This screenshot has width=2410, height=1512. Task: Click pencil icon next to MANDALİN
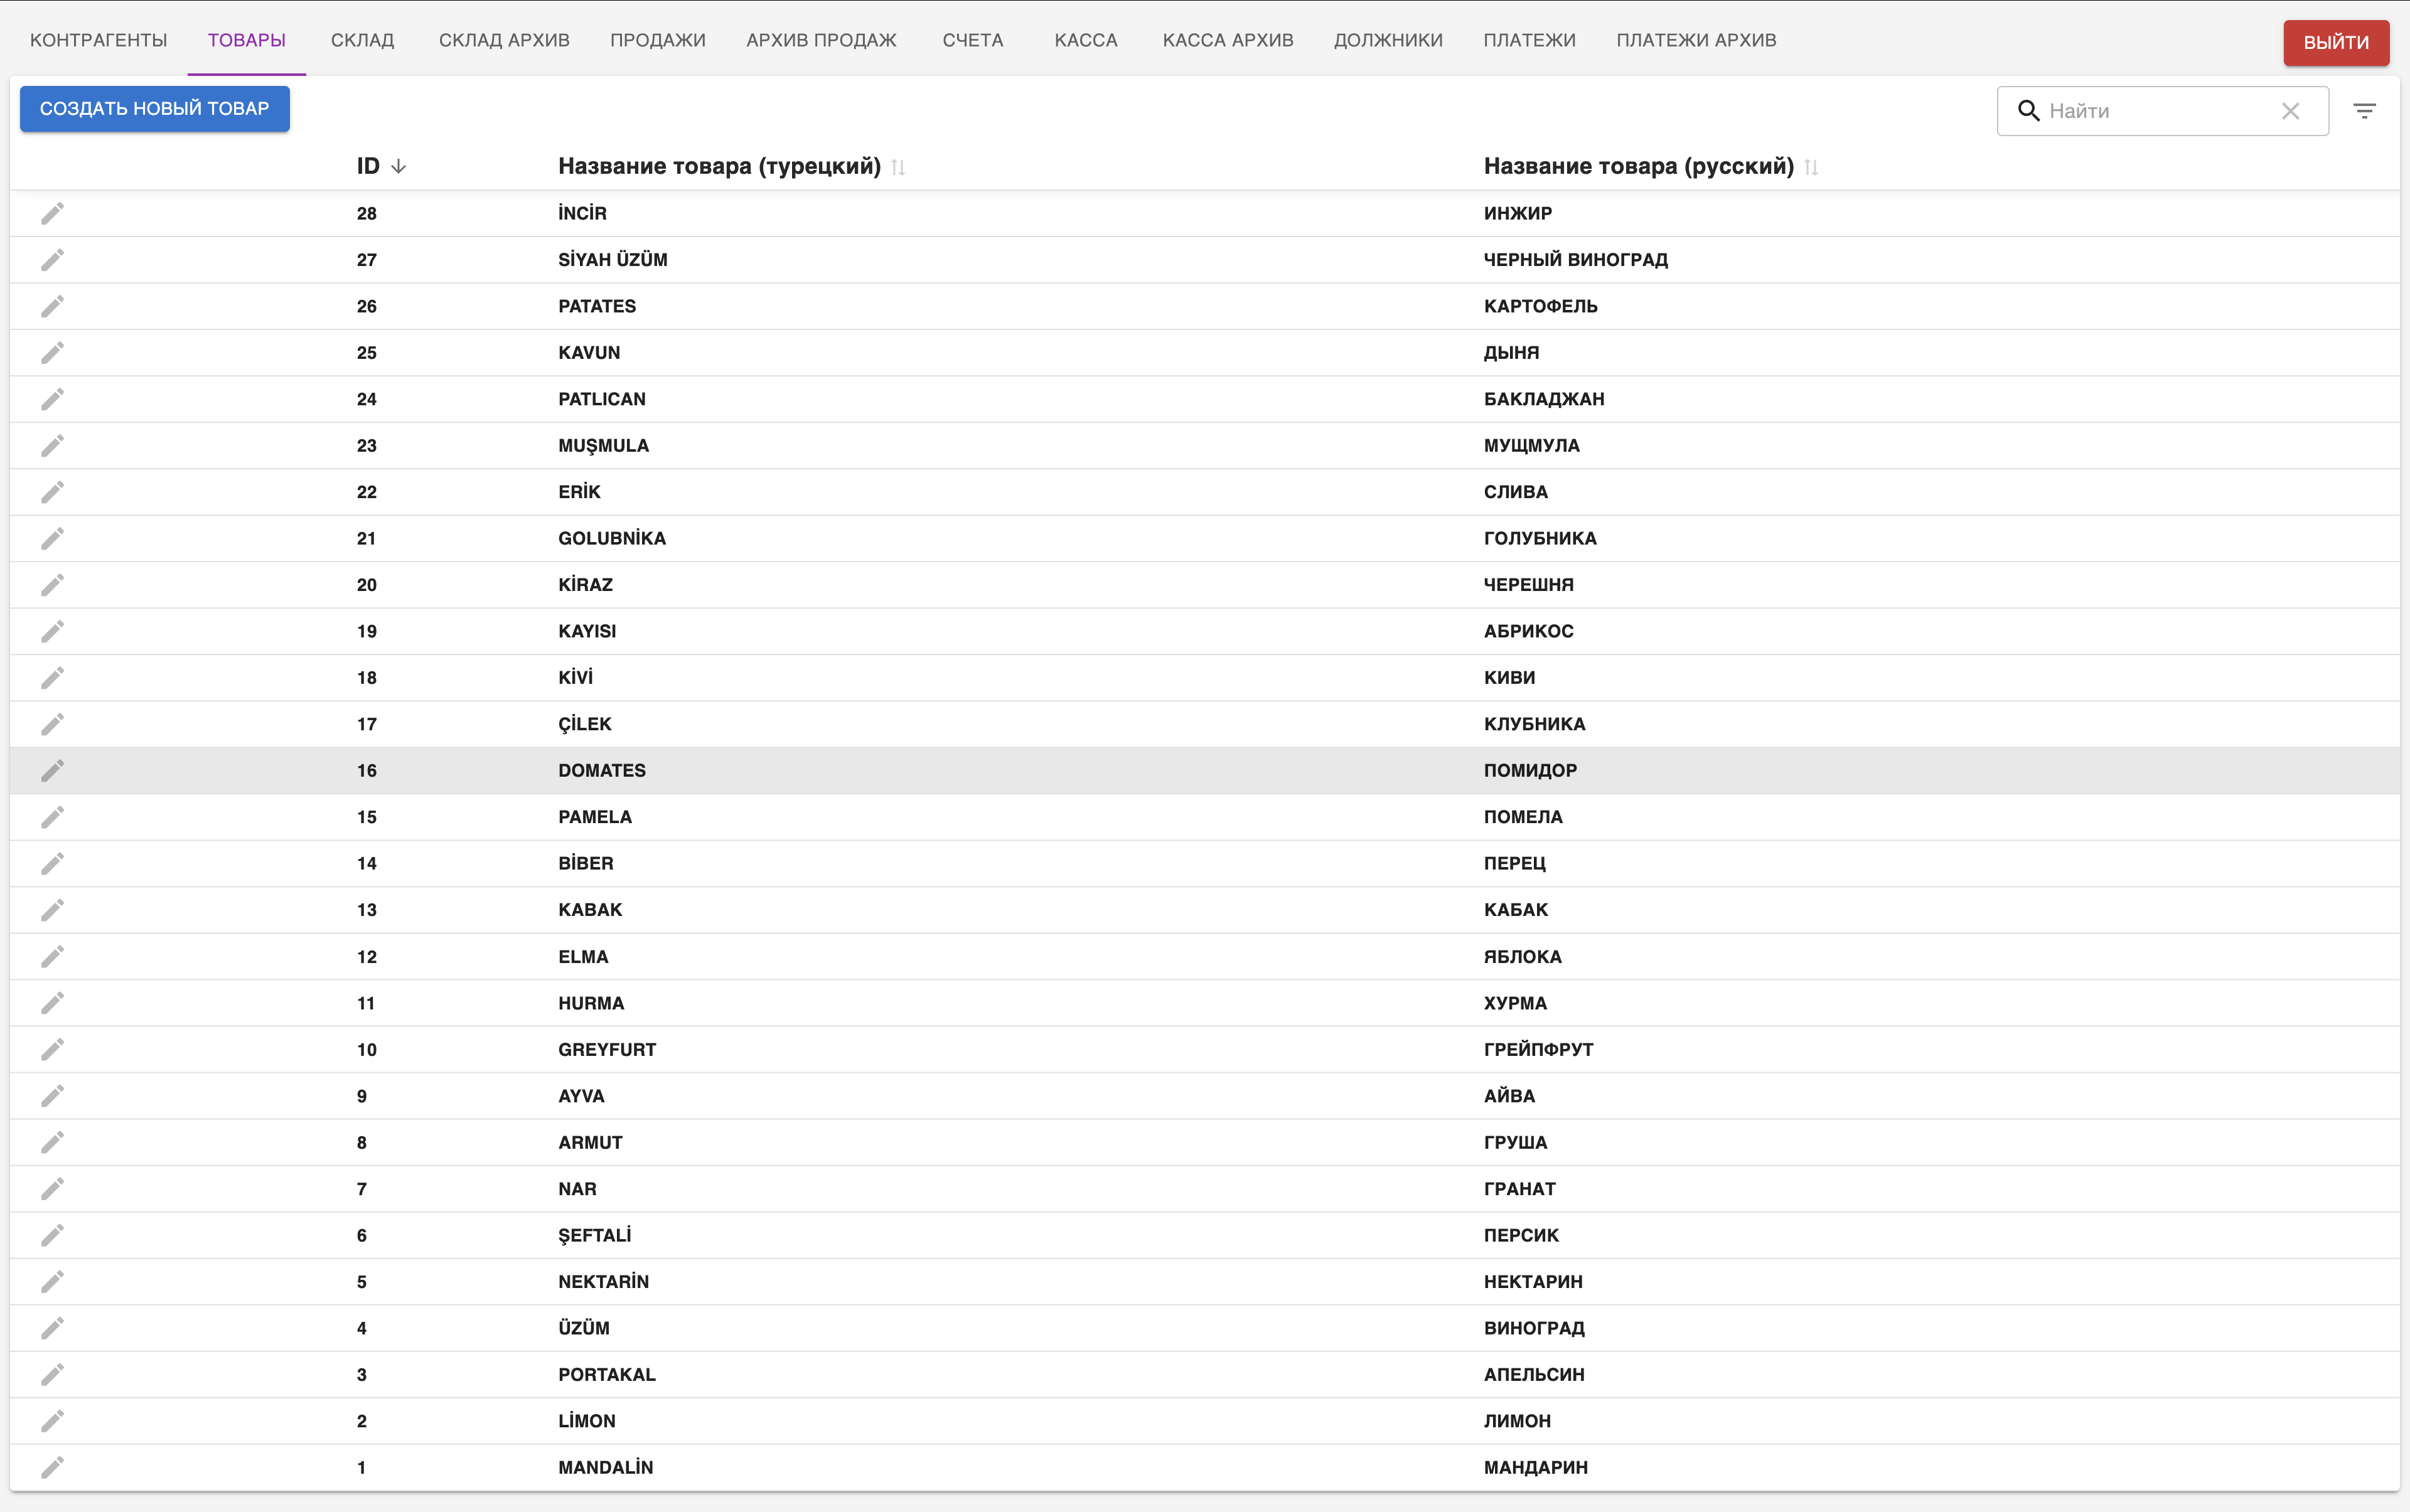[52, 1467]
